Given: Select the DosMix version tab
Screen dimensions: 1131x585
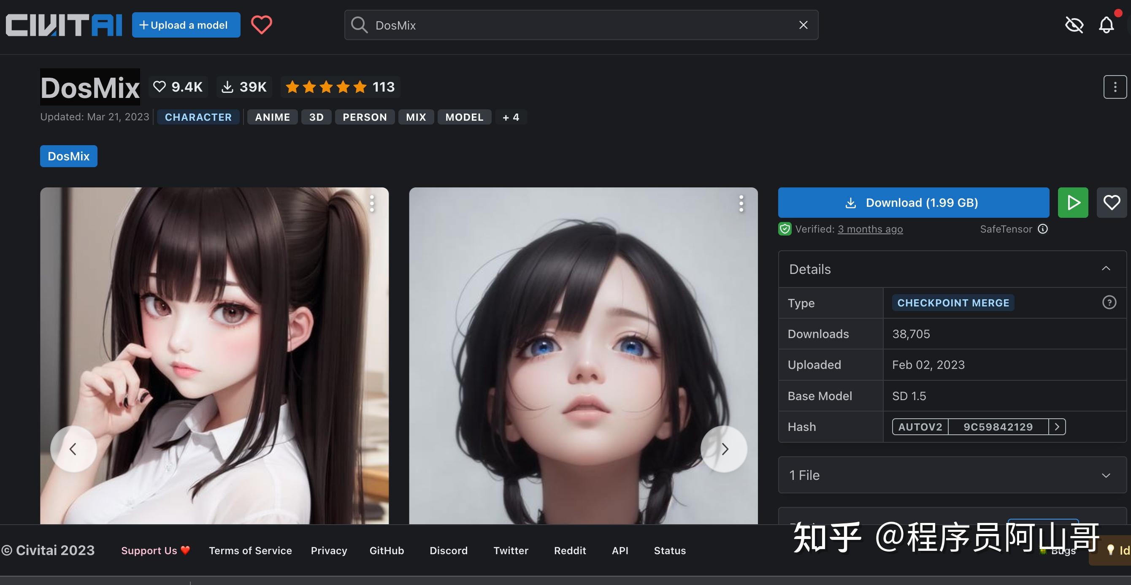Looking at the screenshot, I should click(x=68, y=156).
